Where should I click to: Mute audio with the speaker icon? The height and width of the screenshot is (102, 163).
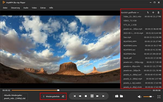(x=139, y=97)
